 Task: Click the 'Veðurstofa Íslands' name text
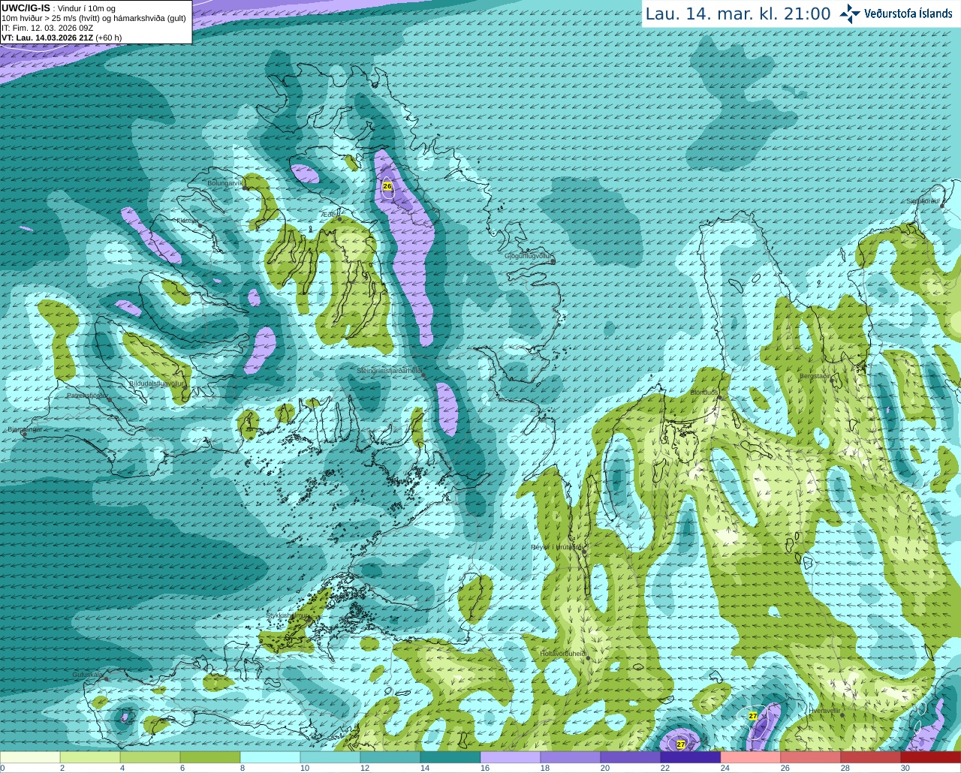[x=908, y=14]
